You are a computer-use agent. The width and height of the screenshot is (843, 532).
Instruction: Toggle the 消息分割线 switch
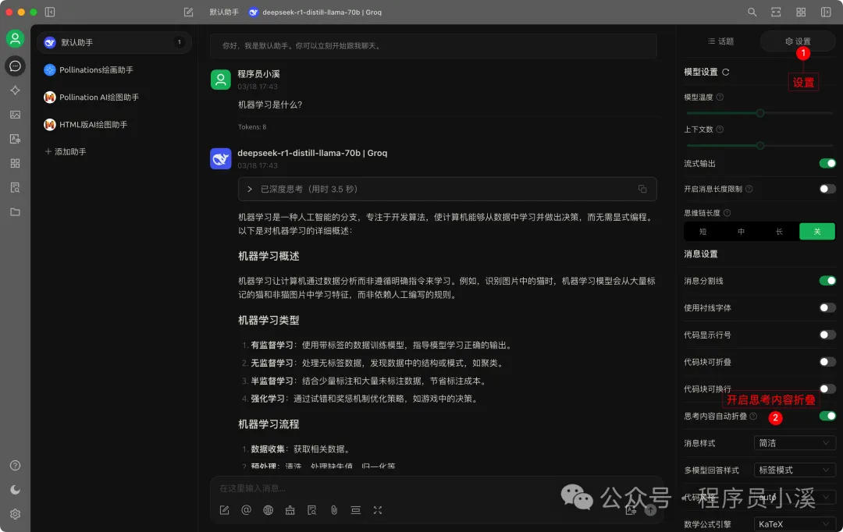point(827,281)
